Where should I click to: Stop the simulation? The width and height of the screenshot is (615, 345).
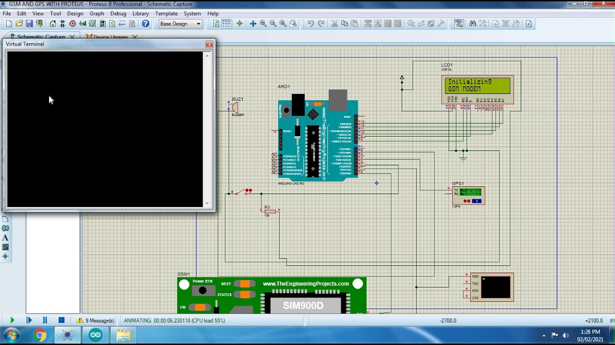click(x=61, y=320)
